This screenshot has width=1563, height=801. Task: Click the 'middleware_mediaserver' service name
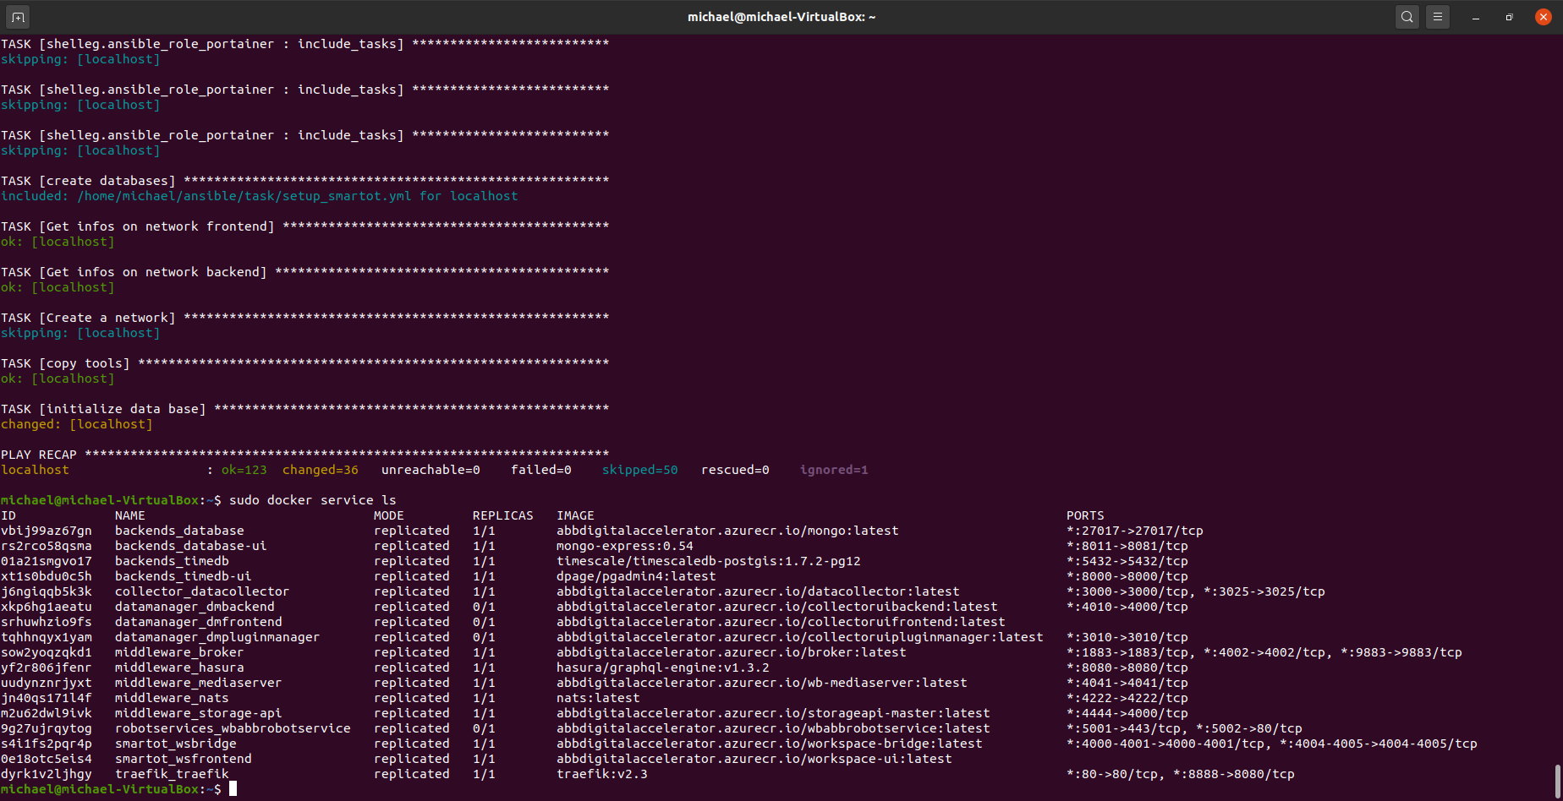(198, 683)
